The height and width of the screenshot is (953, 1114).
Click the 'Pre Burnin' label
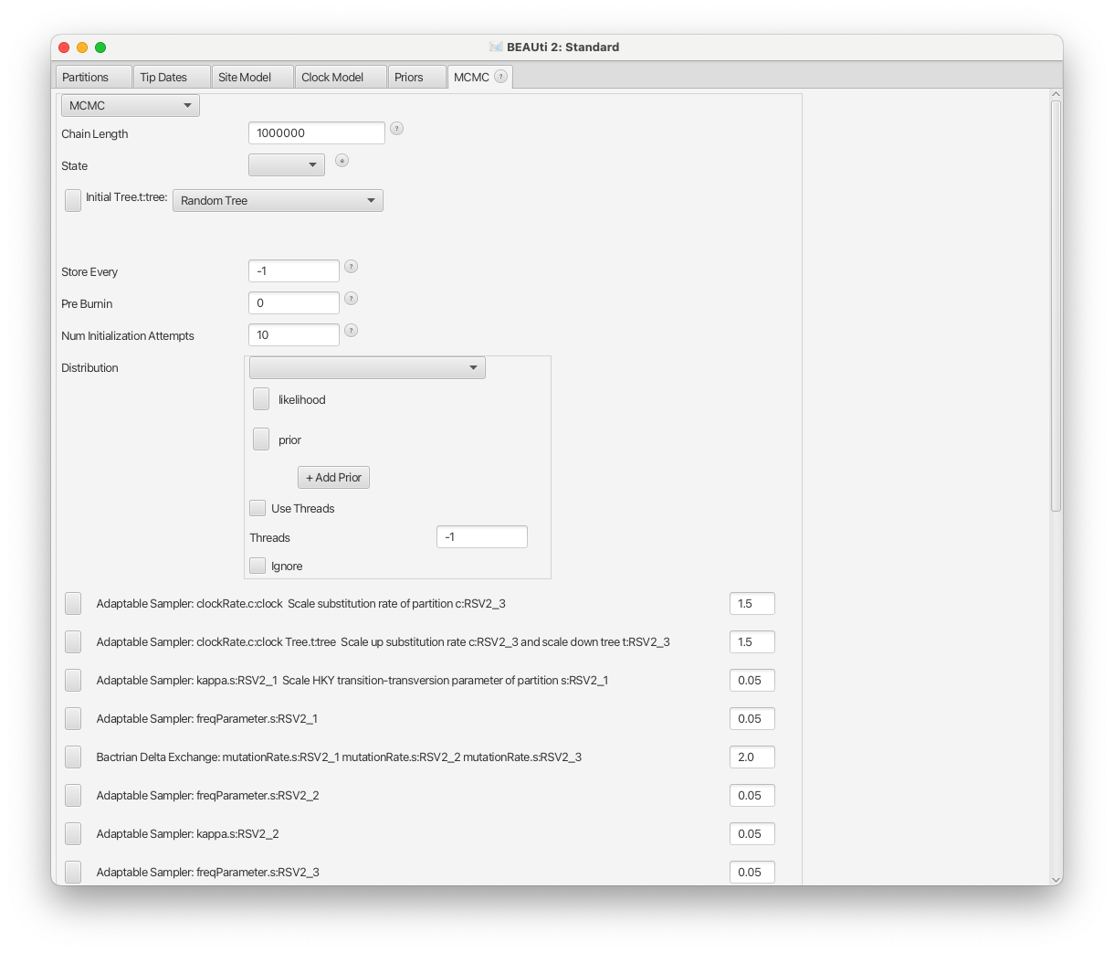87,303
